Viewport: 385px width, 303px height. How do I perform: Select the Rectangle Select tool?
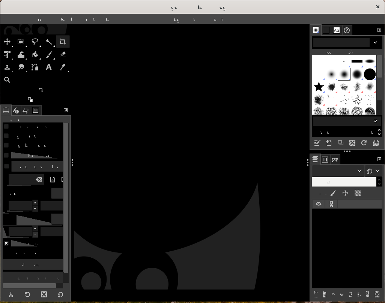(x=21, y=42)
